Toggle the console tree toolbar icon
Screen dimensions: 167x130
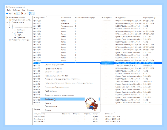18,13
